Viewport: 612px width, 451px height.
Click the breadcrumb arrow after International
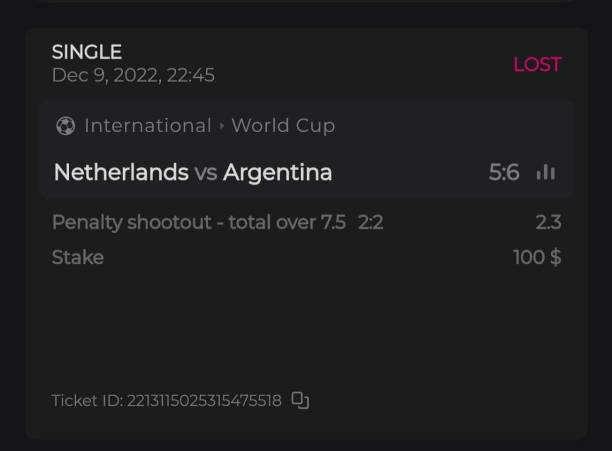(222, 126)
